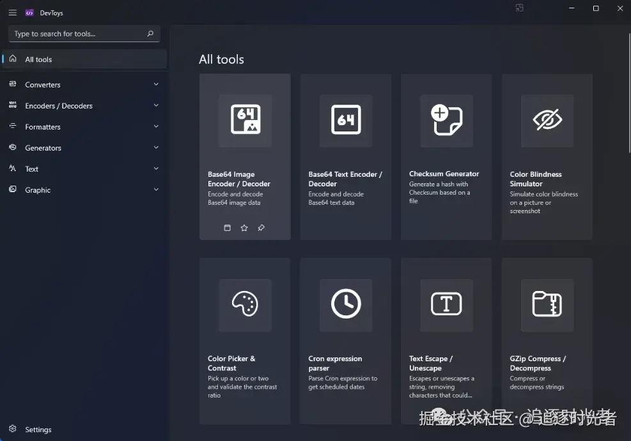This screenshot has width=631, height=441.
Task: Click the All tools page heading
Action: click(x=221, y=59)
